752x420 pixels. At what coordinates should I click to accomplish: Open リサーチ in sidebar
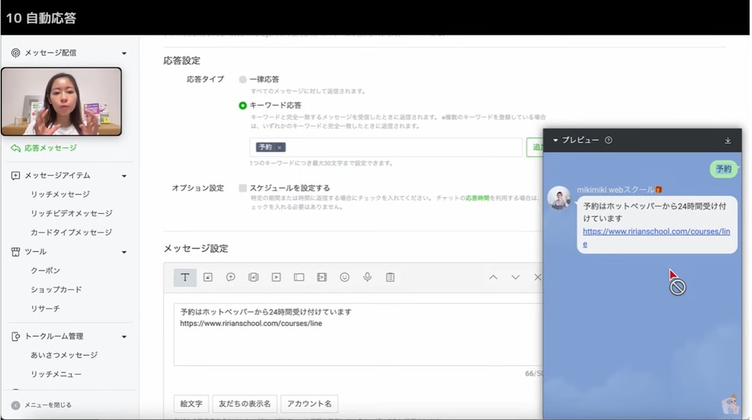tap(45, 309)
